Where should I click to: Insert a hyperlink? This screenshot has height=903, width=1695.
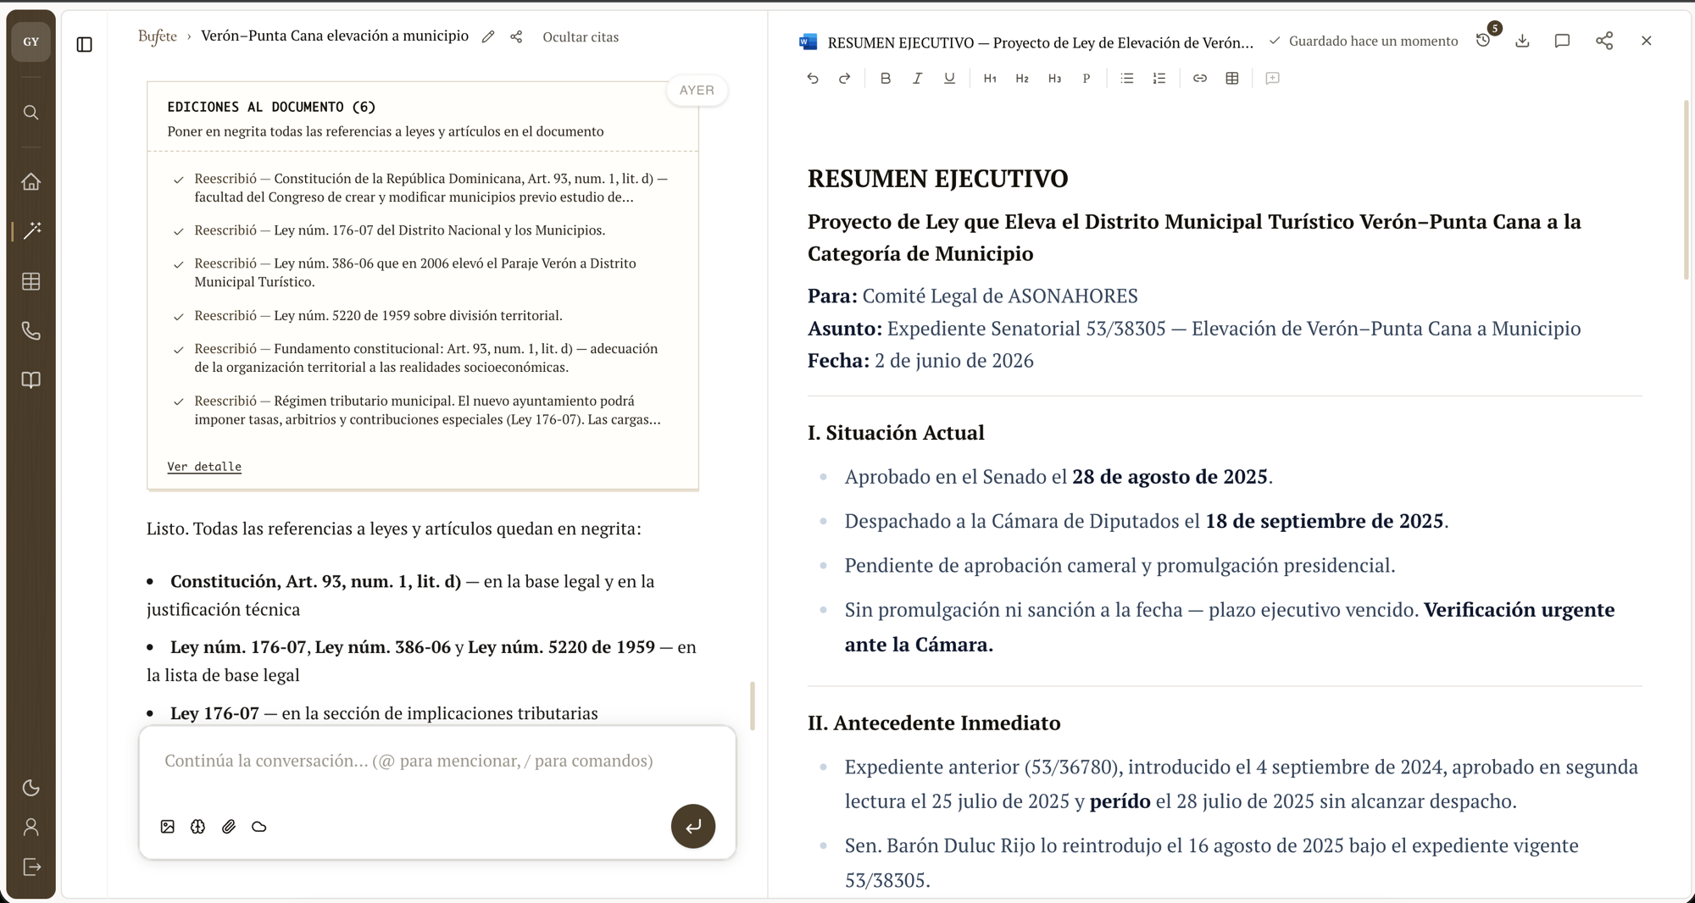pyautogui.click(x=1200, y=78)
